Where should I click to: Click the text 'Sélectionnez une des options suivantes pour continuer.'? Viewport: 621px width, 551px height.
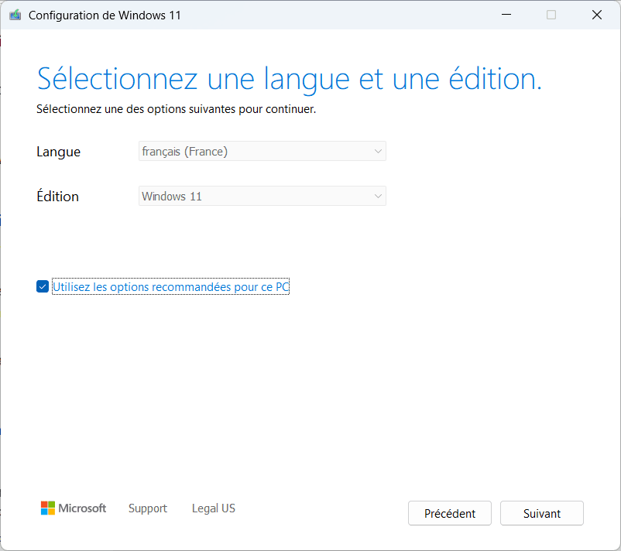point(177,109)
